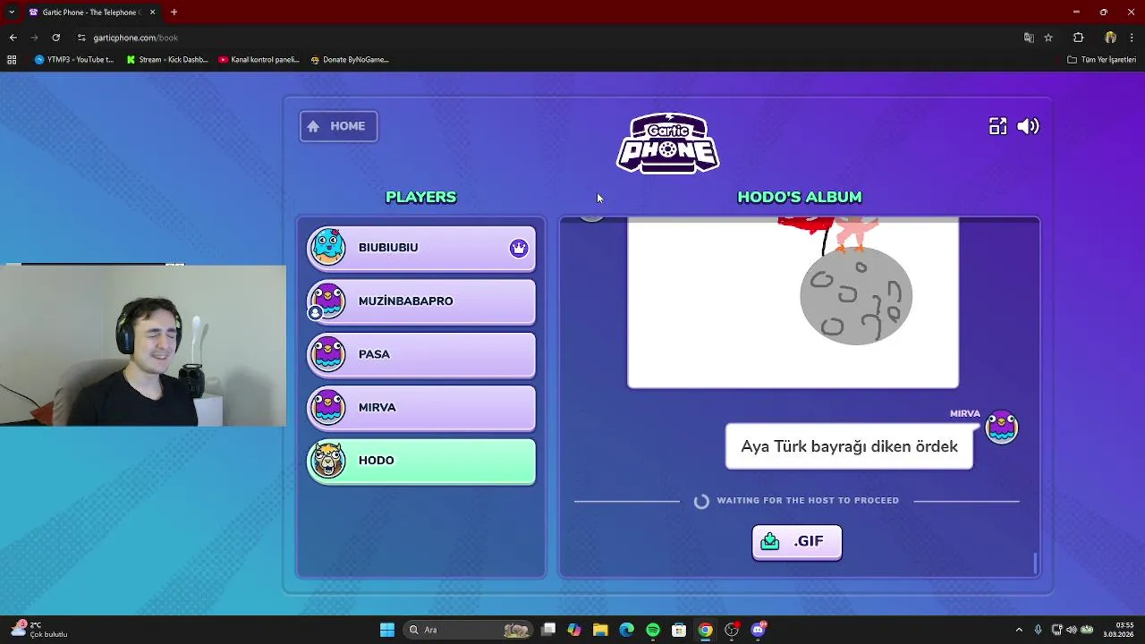This screenshot has height=644, width=1145.
Task: Open a new browser tab
Action: [174, 13]
